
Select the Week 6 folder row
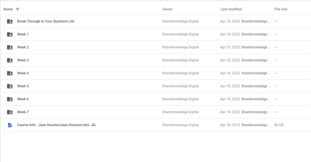point(156,99)
